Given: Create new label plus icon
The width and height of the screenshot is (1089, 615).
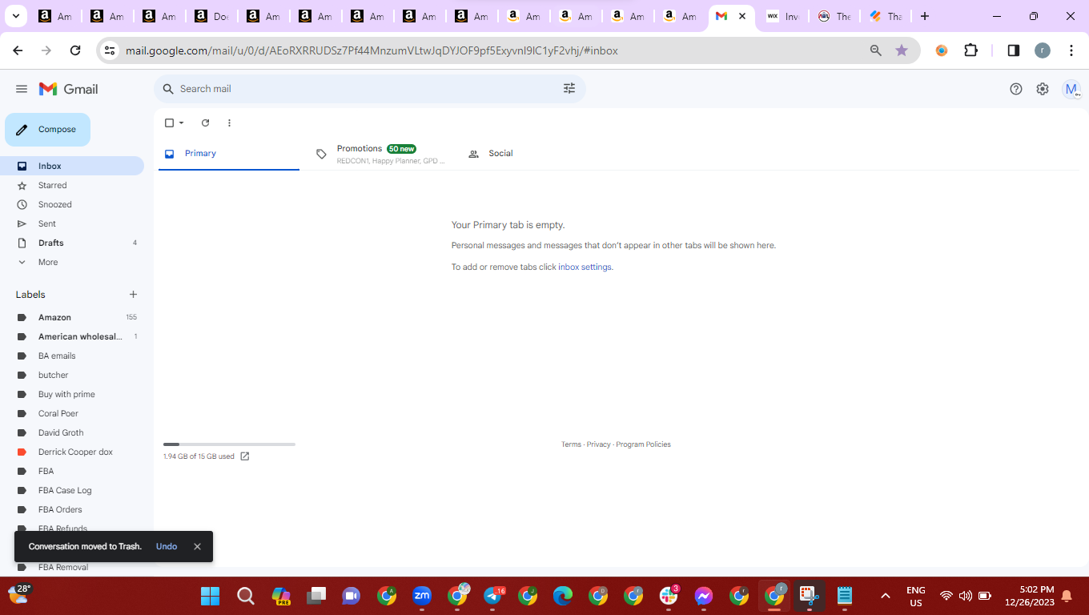Looking at the screenshot, I should point(134,295).
